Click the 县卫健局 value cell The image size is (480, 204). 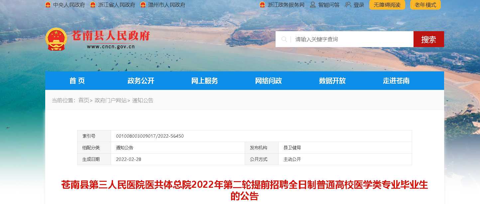[345, 148]
